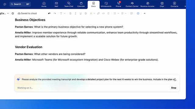Open the Calendar tab

(81, 5)
